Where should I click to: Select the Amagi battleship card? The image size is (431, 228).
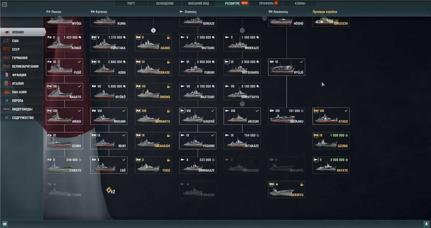pyautogui.click(x=64, y=116)
